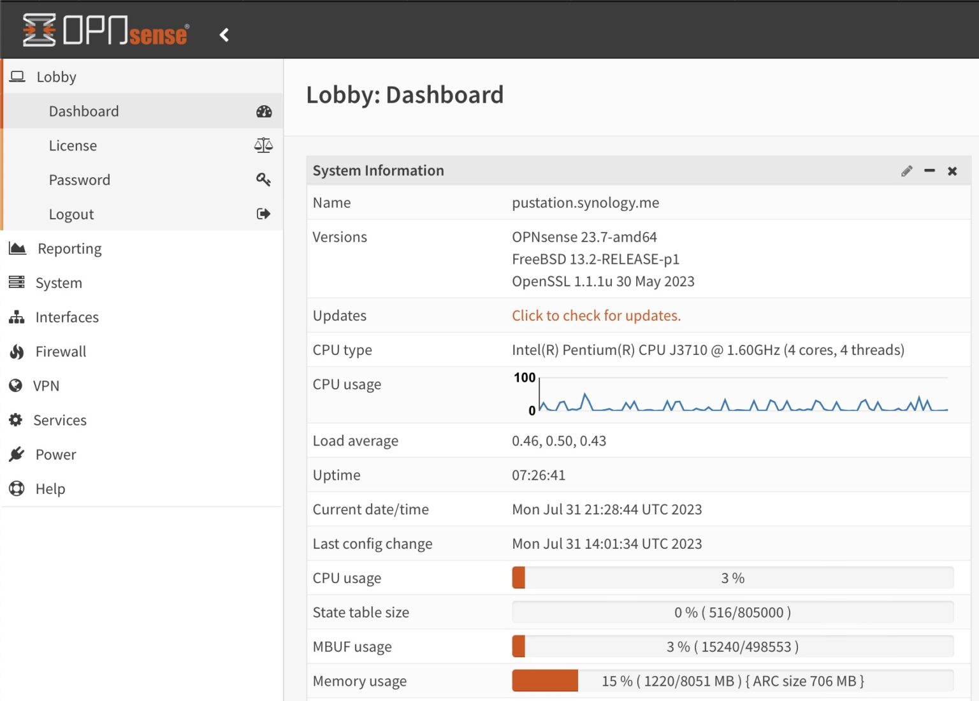Image resolution: width=979 pixels, height=701 pixels.
Task: Click the License scales icon
Action: (x=263, y=145)
